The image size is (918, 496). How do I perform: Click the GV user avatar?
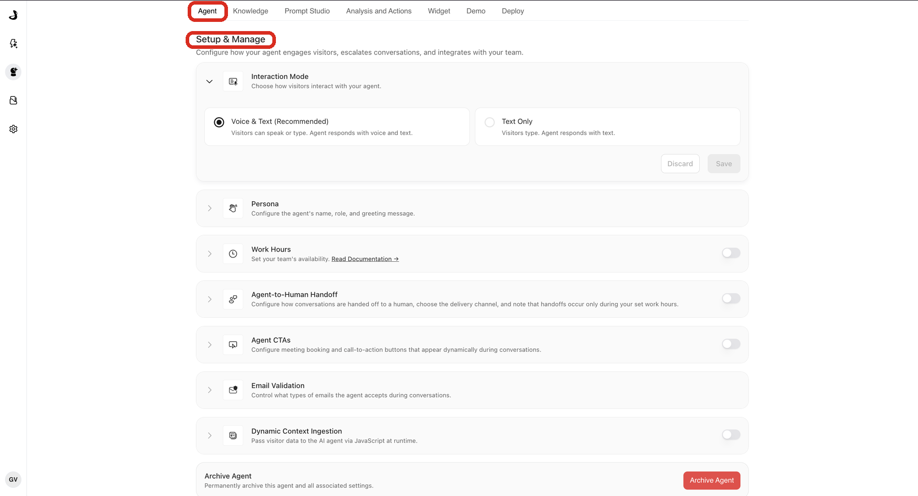(13, 479)
